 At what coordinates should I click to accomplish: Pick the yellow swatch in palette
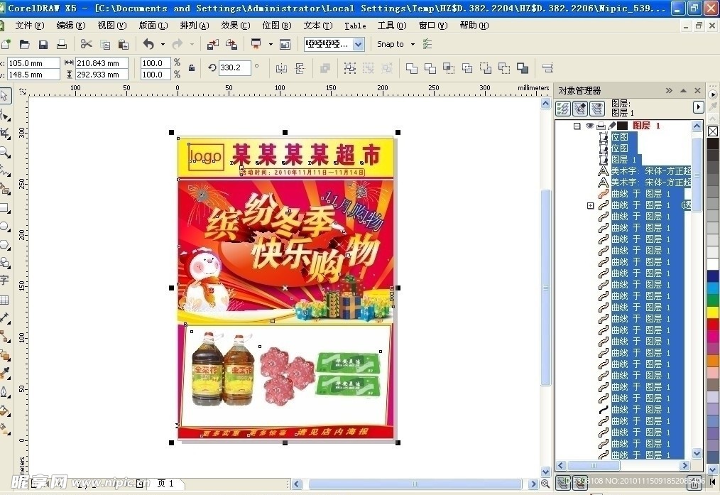pyautogui.click(x=713, y=312)
